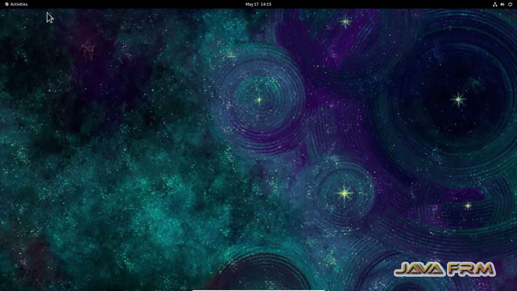The height and width of the screenshot is (291, 517).
Task: Open the power menu icon
Action: click(x=510, y=4)
